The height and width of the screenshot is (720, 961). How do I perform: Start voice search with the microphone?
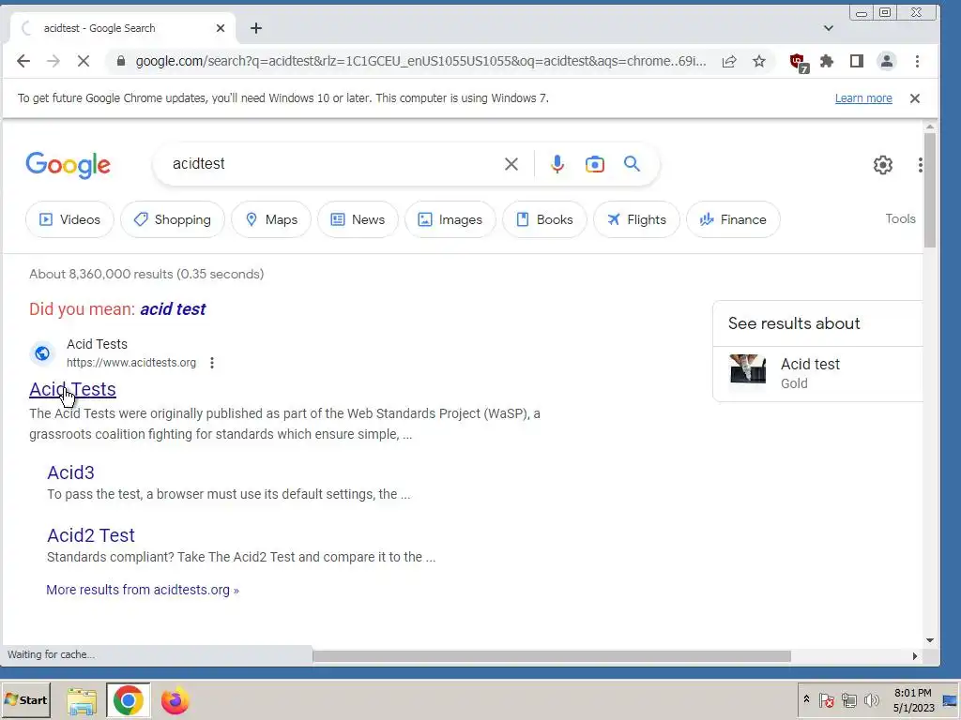(x=557, y=164)
